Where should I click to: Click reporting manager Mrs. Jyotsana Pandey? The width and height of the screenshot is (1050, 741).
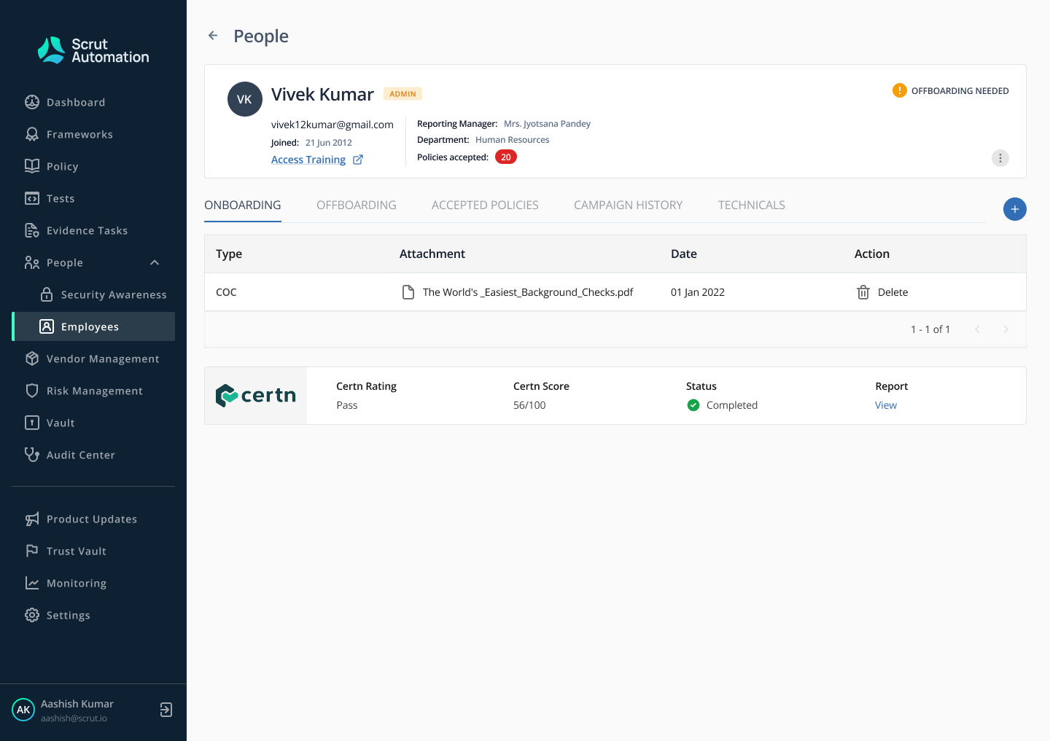[x=547, y=124]
